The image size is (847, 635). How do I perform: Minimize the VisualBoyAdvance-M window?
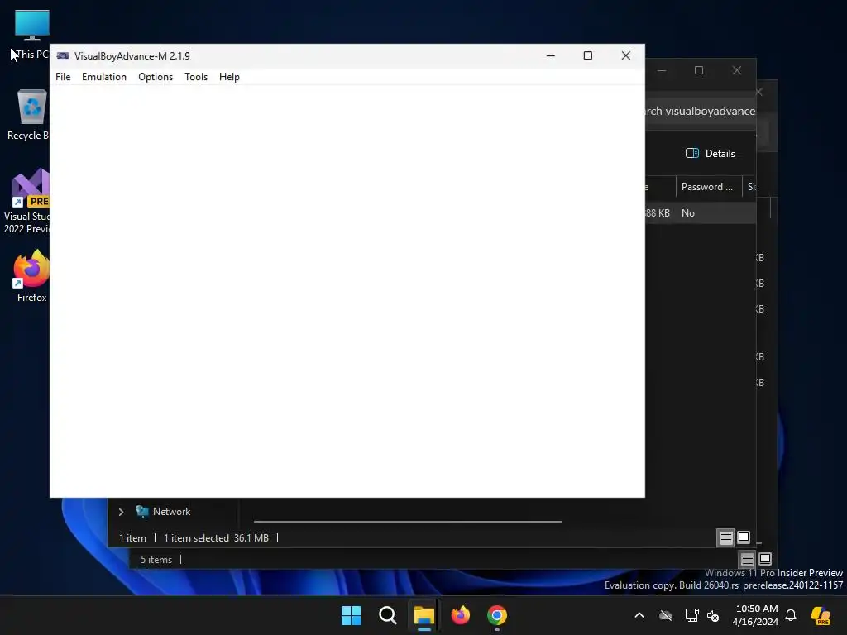[550, 55]
